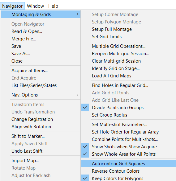Open the Help menu

pyautogui.click(x=53, y=6)
